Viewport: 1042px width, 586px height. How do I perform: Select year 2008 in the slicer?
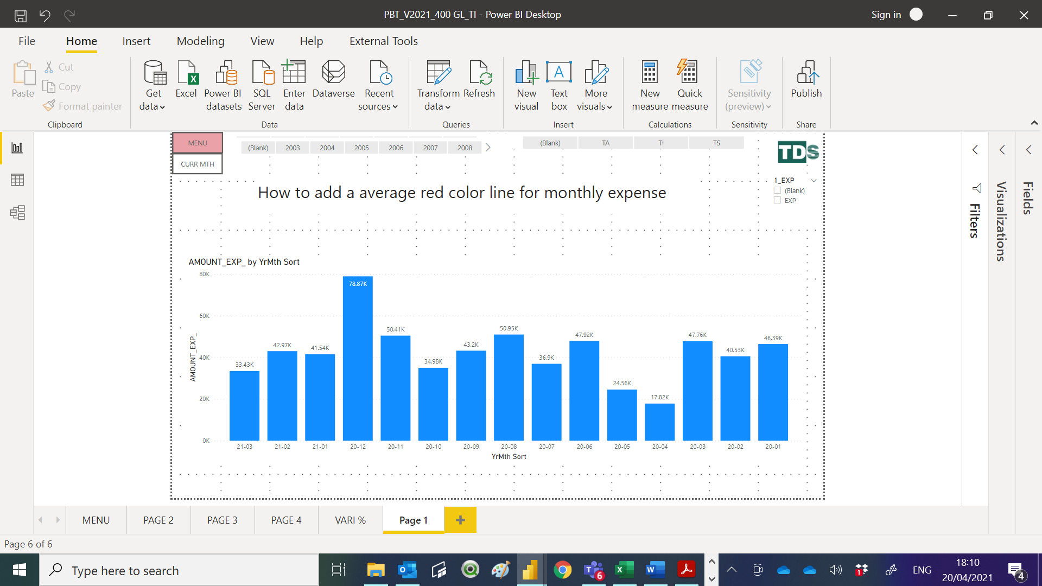(465, 148)
